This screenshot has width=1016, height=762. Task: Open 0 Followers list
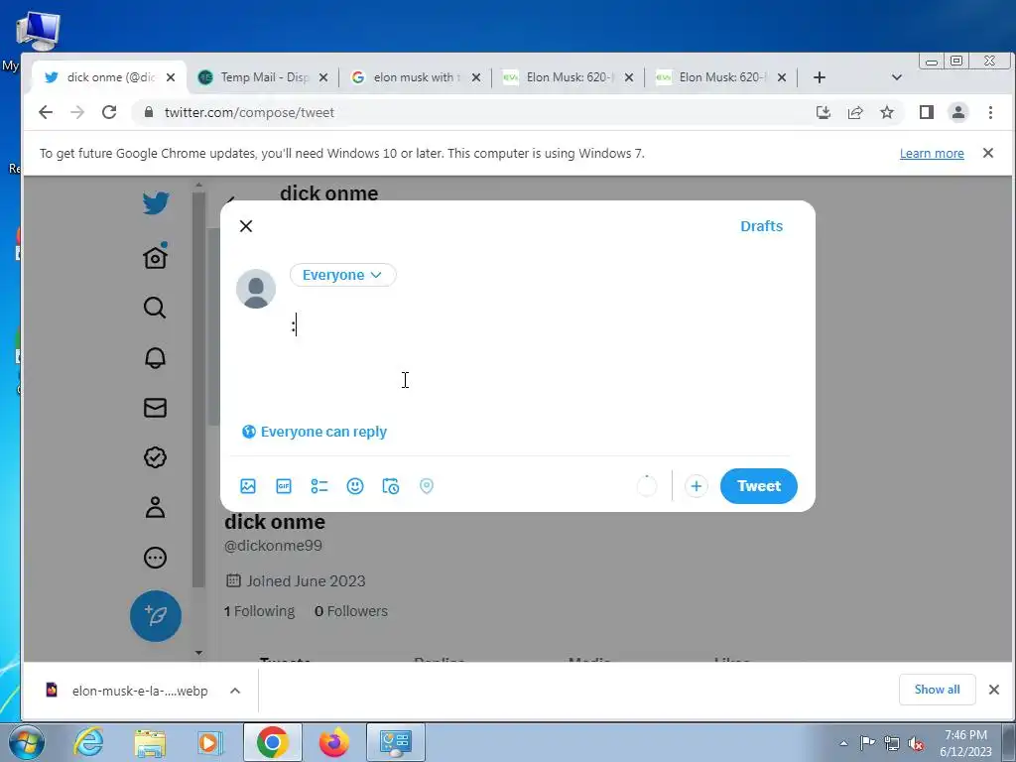[x=351, y=611]
